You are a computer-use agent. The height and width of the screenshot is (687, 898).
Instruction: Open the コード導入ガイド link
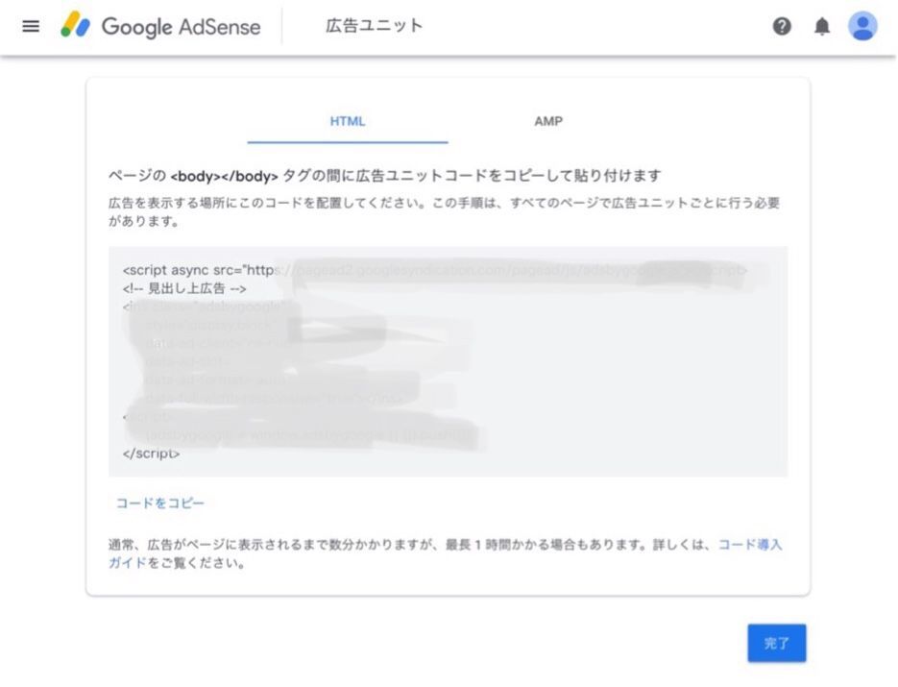pyautogui.click(x=750, y=545)
